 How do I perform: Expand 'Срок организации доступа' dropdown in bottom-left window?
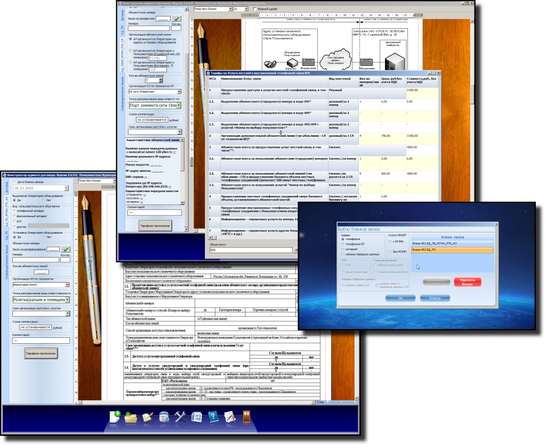click(68, 314)
